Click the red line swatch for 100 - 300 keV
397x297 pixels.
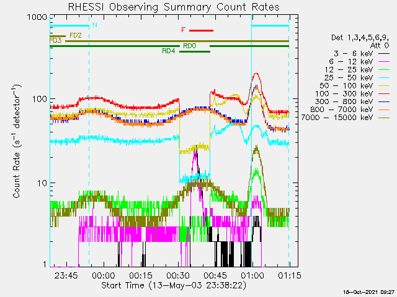coord(384,93)
